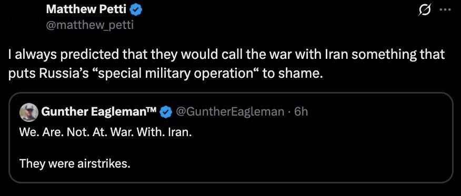
Task: Select "They were airstrikes." line
Action: tap(75, 163)
